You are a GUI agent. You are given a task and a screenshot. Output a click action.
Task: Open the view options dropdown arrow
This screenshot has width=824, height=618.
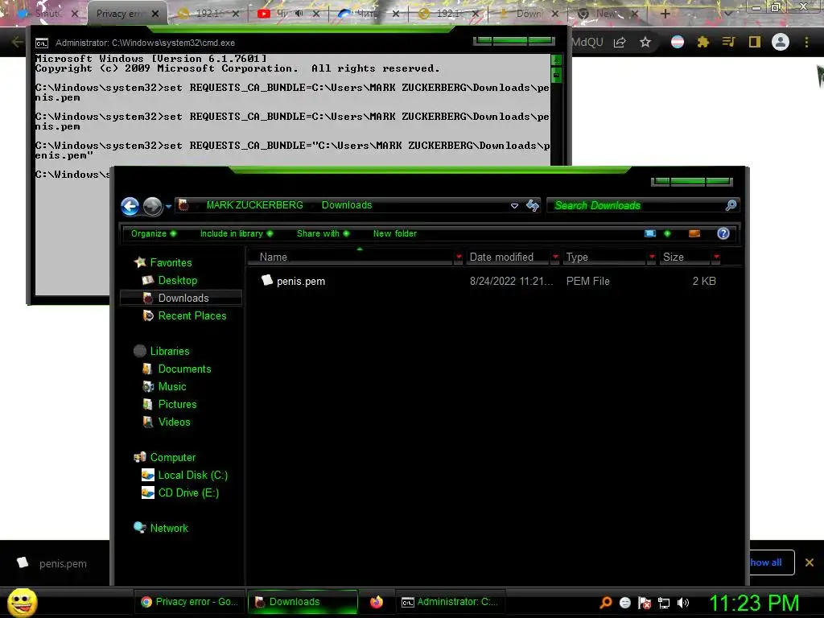click(x=667, y=233)
